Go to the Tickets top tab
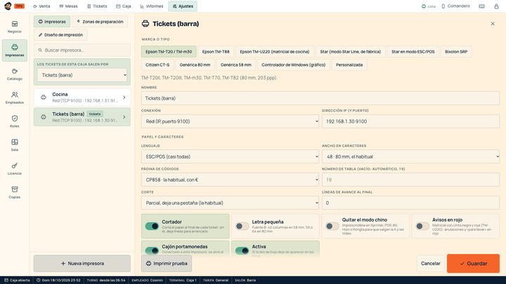This screenshot has height=284, width=506. (97, 6)
